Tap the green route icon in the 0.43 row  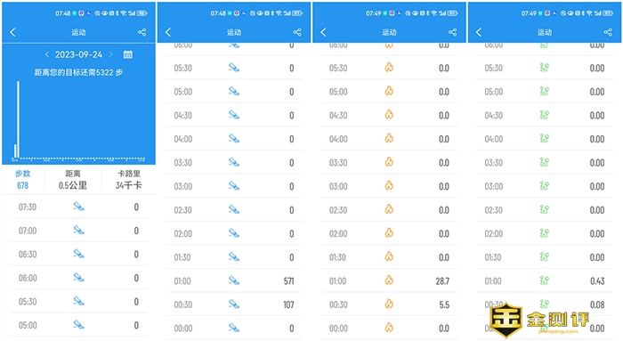545,280
